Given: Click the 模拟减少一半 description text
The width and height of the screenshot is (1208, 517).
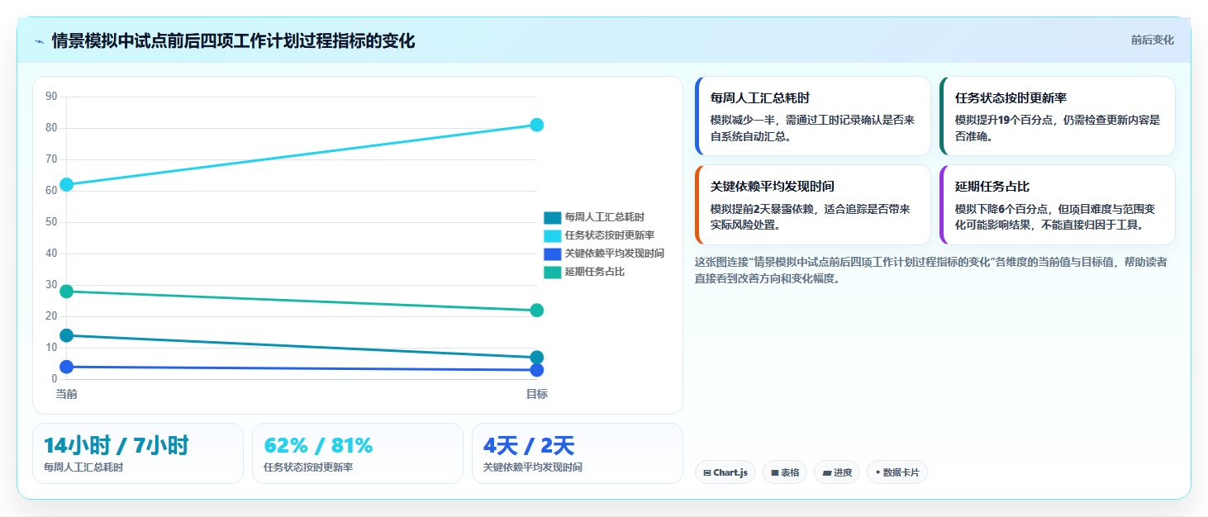Looking at the screenshot, I should pos(812,128).
